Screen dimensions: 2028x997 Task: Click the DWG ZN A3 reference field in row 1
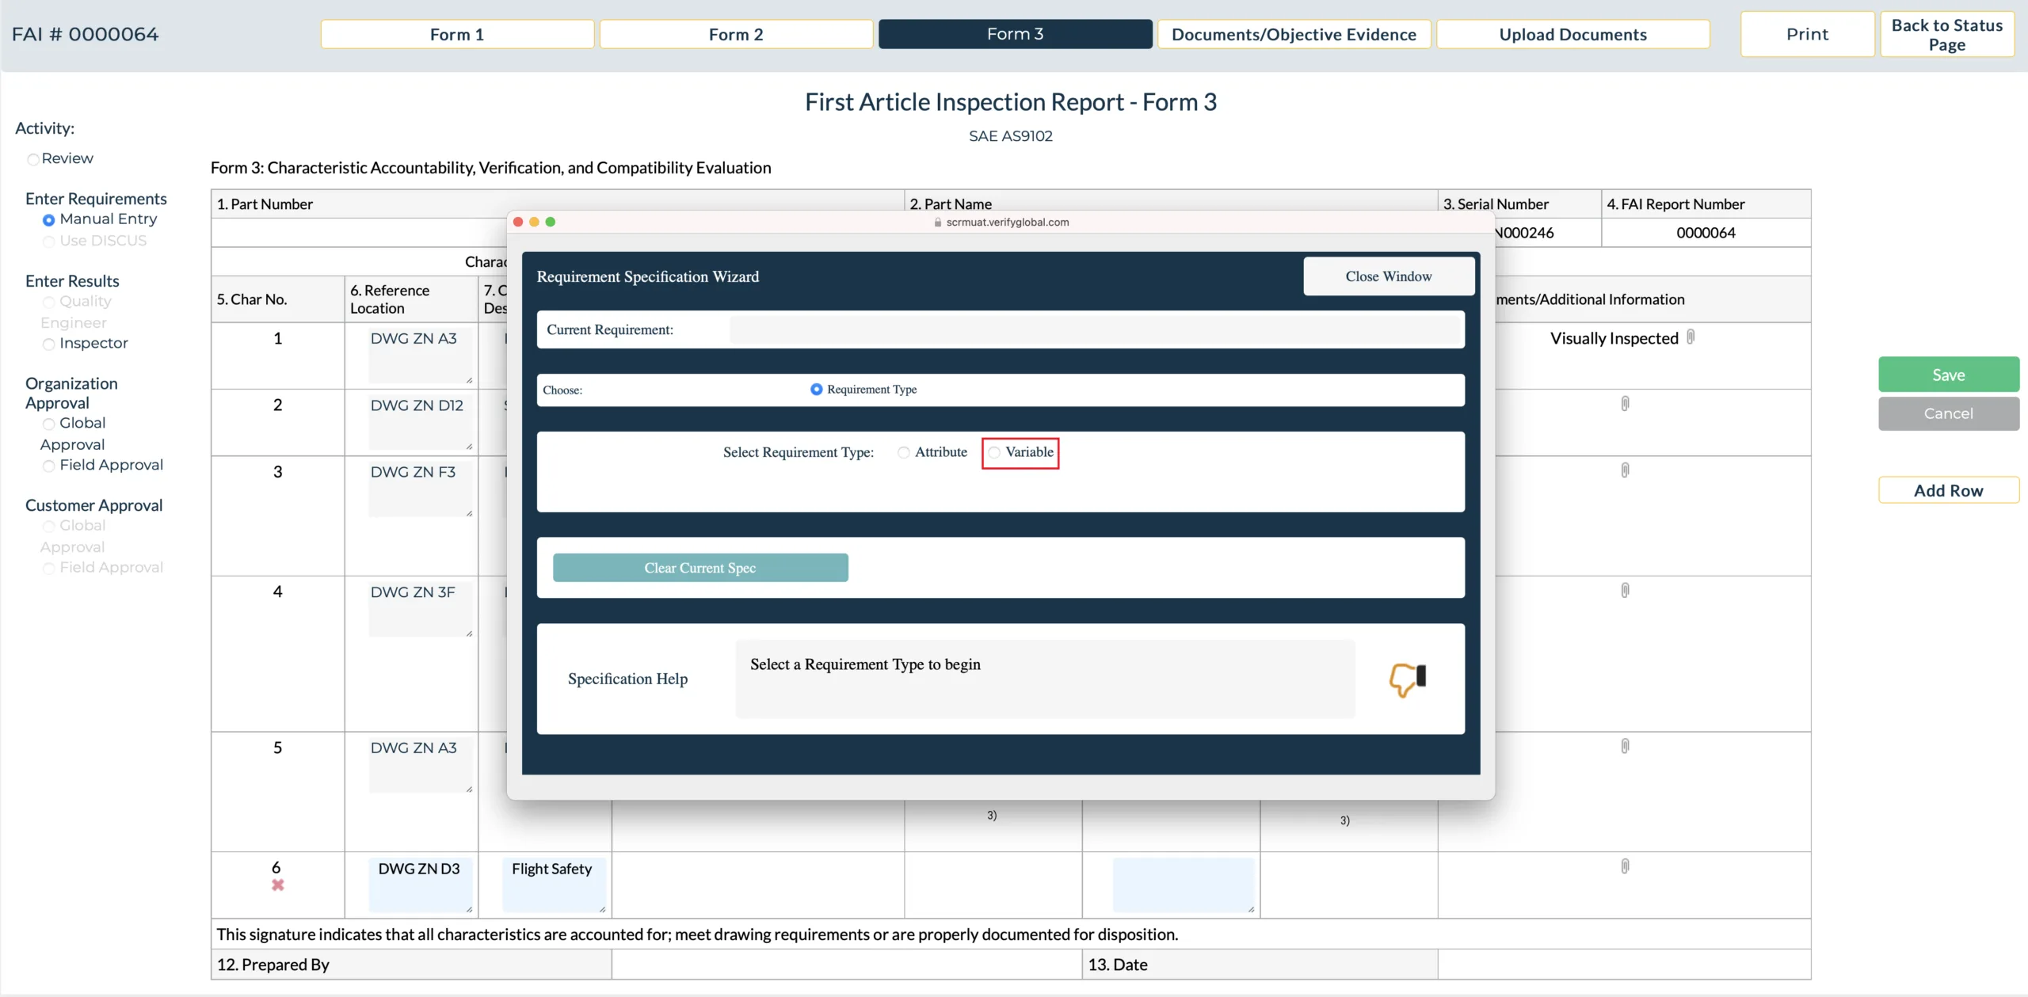pyautogui.click(x=421, y=356)
